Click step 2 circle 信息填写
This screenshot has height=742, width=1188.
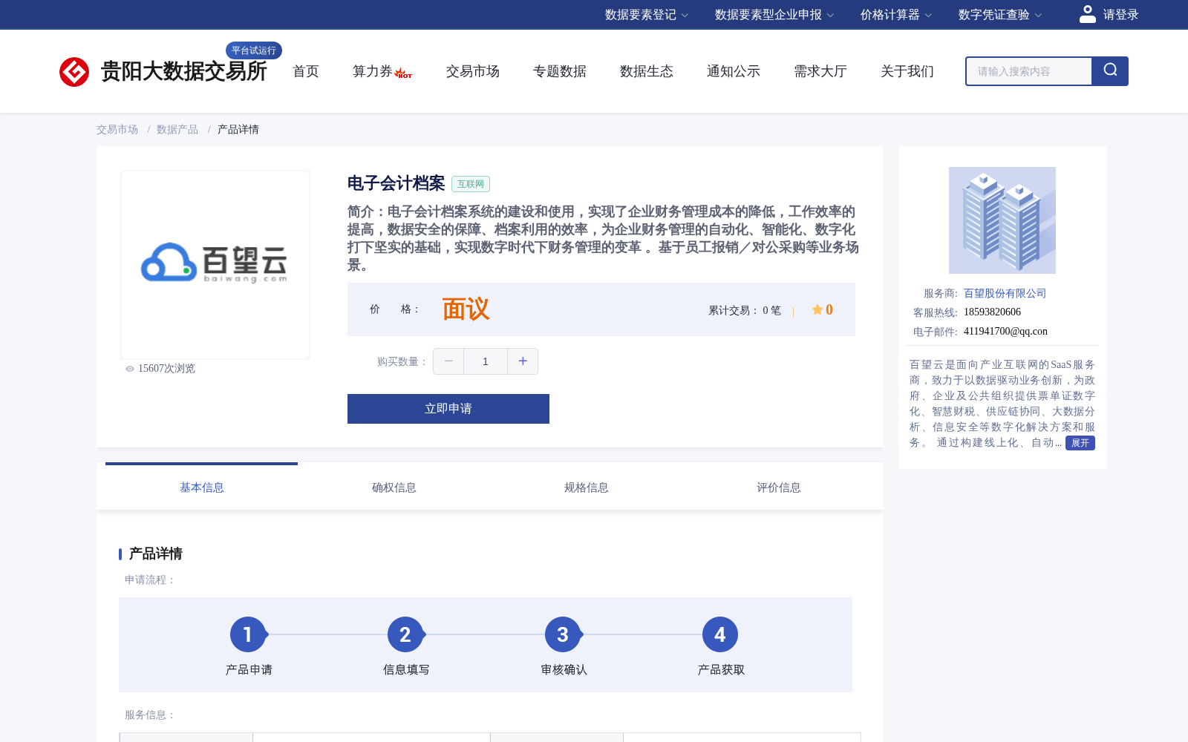tap(405, 634)
